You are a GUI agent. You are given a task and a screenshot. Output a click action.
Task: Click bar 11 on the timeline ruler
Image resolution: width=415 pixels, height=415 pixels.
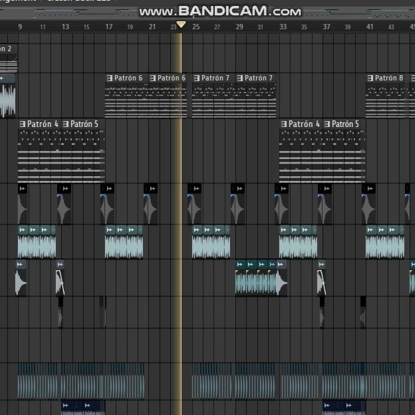coord(43,27)
